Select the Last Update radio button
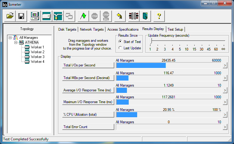234x144 pixels. [120, 48]
